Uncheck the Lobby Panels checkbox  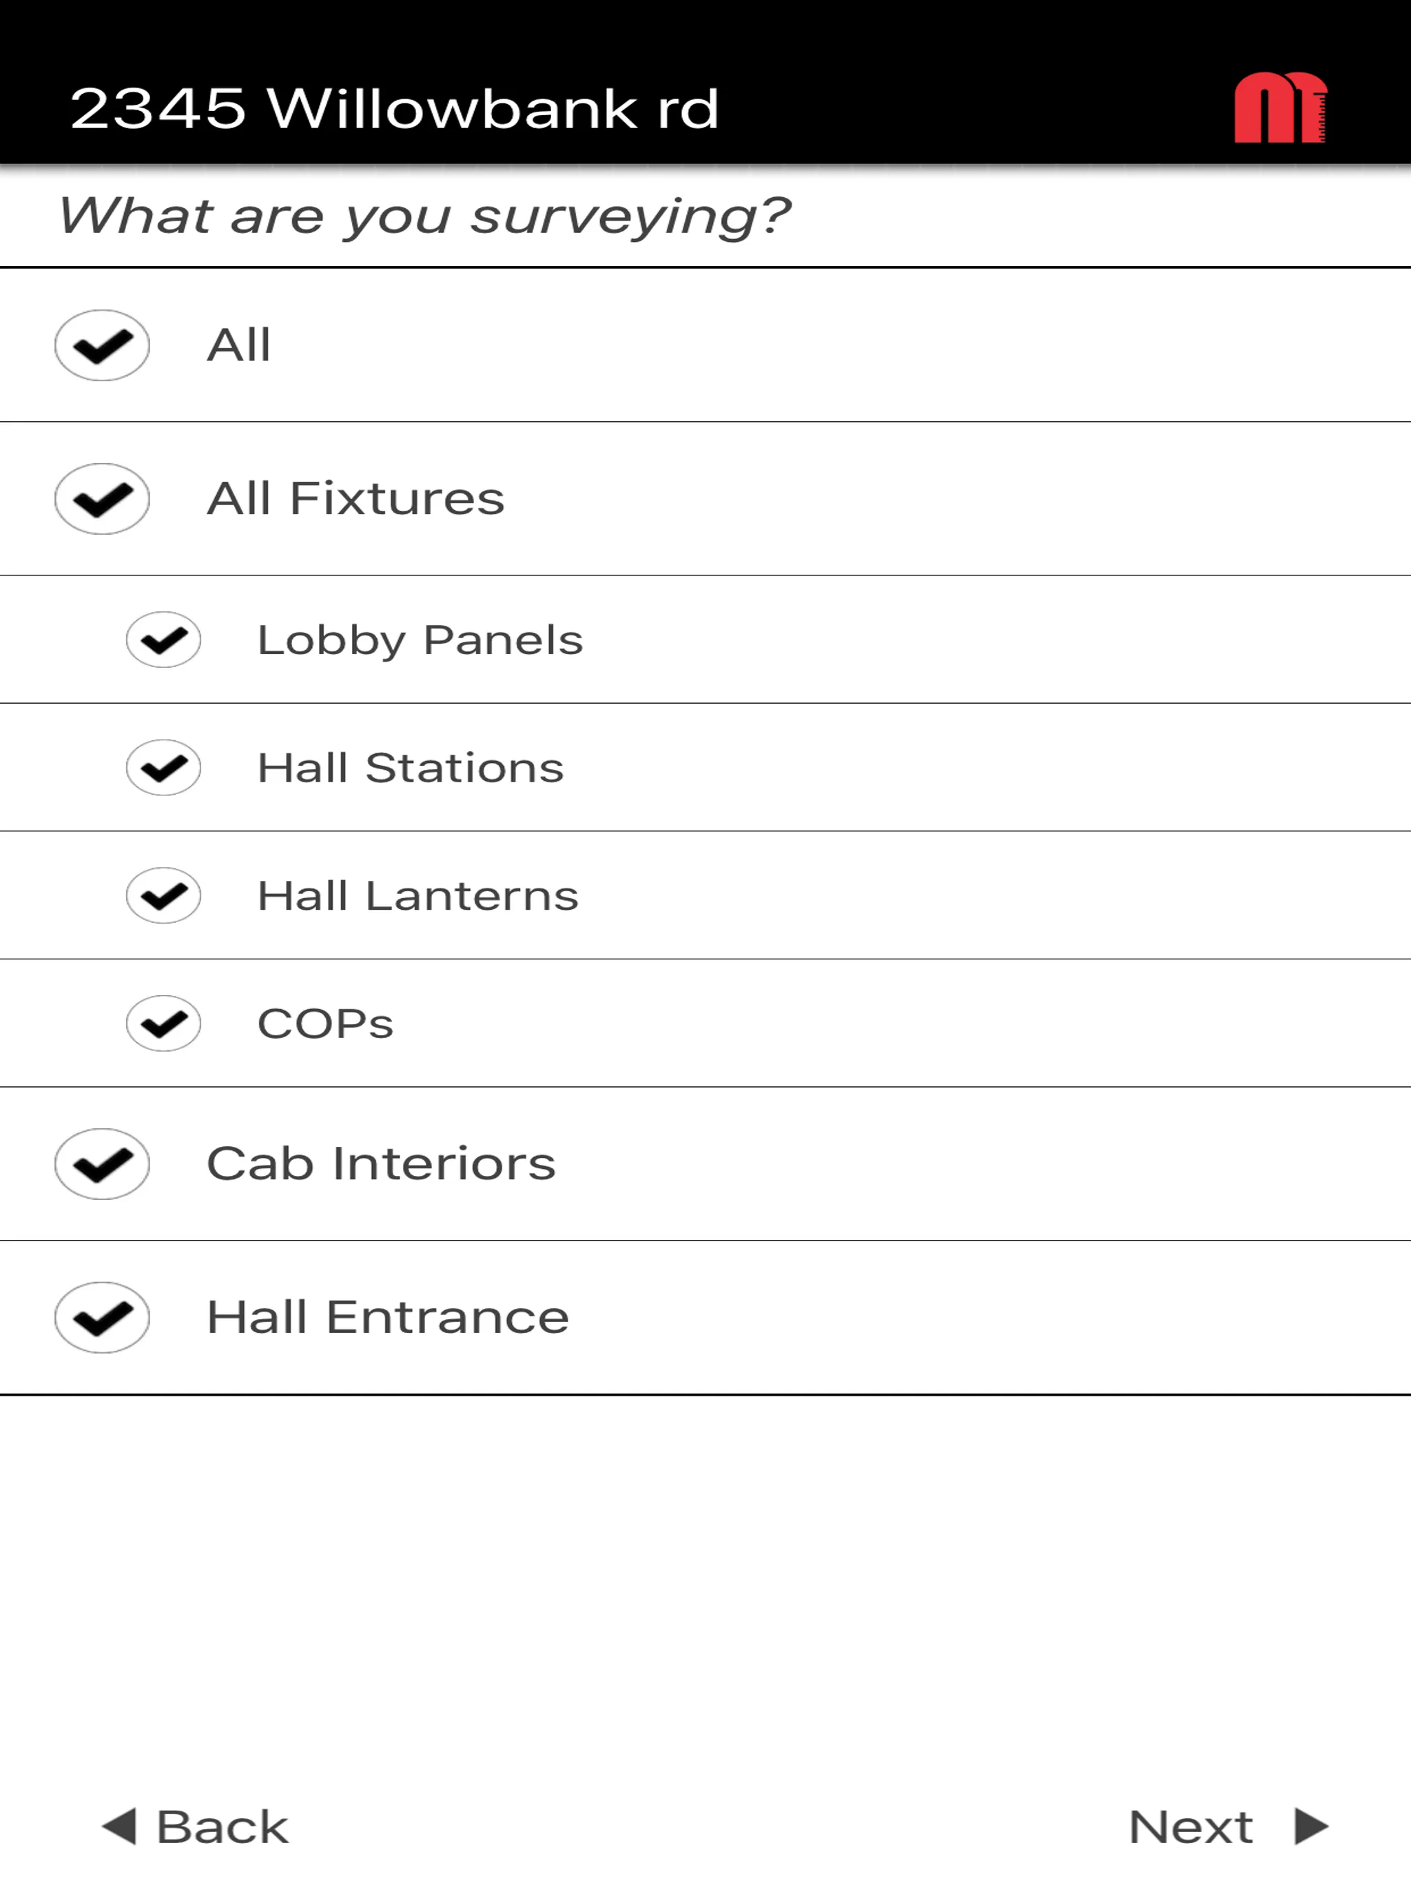pos(163,640)
